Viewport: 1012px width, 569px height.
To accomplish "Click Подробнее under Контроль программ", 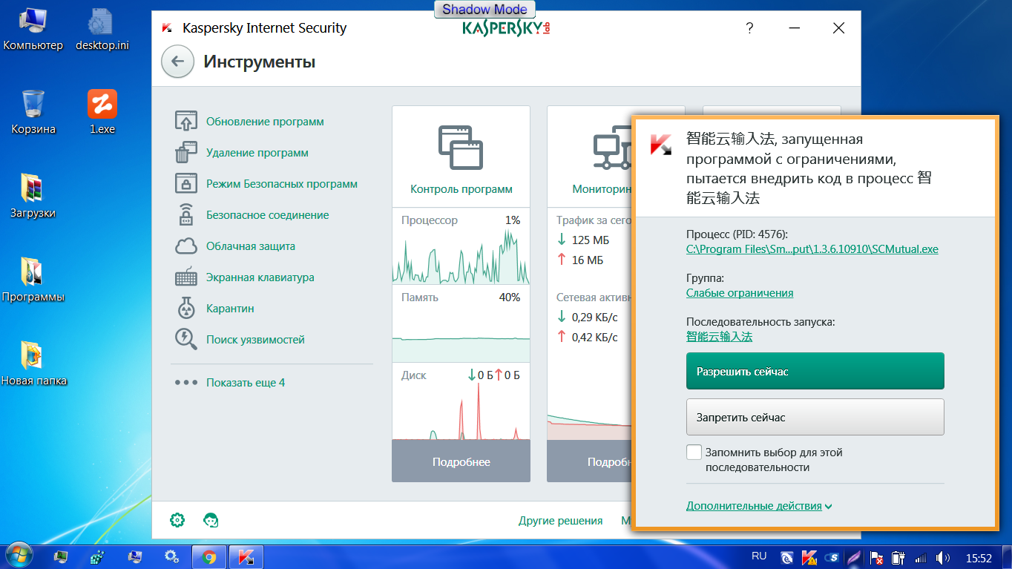I will coord(461,461).
